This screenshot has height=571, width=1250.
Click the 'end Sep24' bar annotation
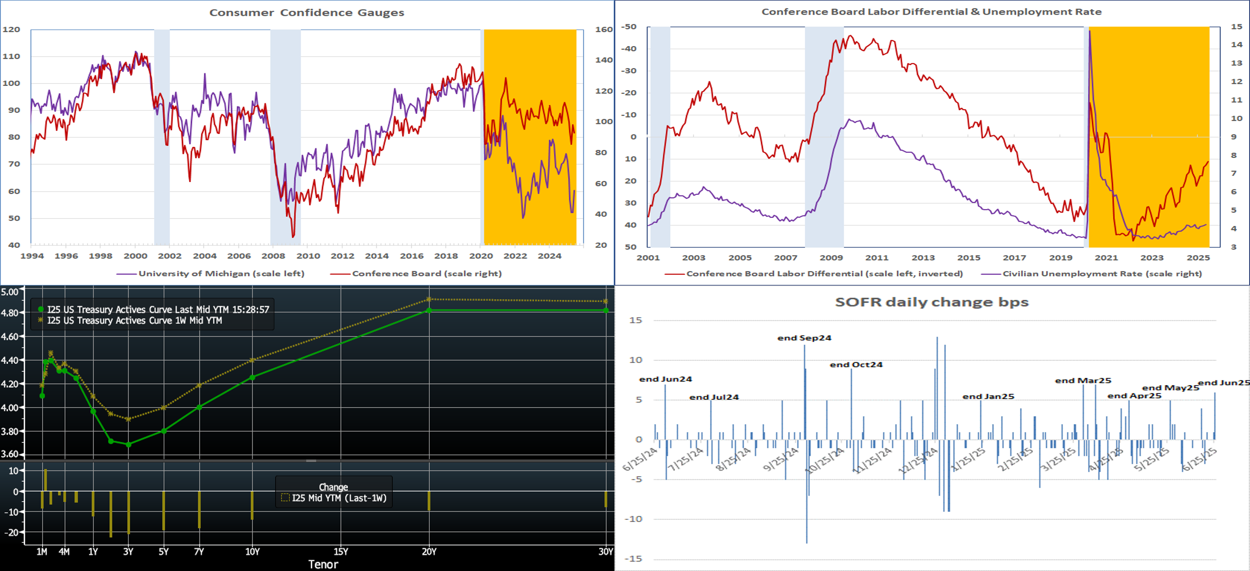point(804,338)
